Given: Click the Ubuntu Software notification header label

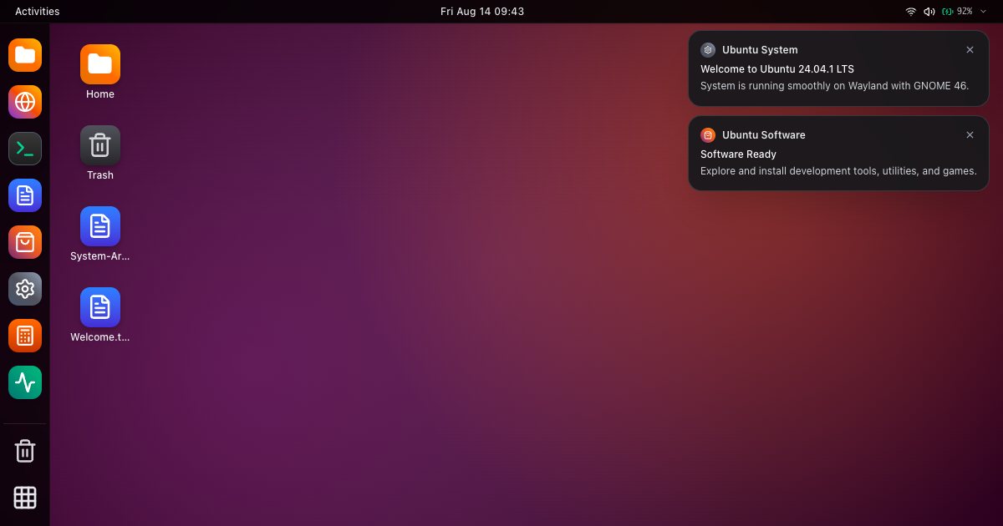Looking at the screenshot, I should 764,135.
